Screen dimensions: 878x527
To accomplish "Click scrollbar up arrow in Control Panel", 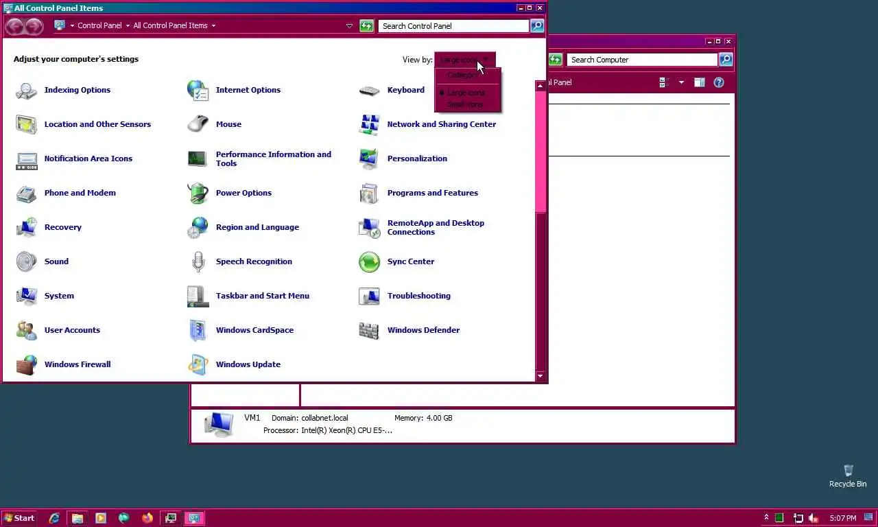I will (x=541, y=86).
